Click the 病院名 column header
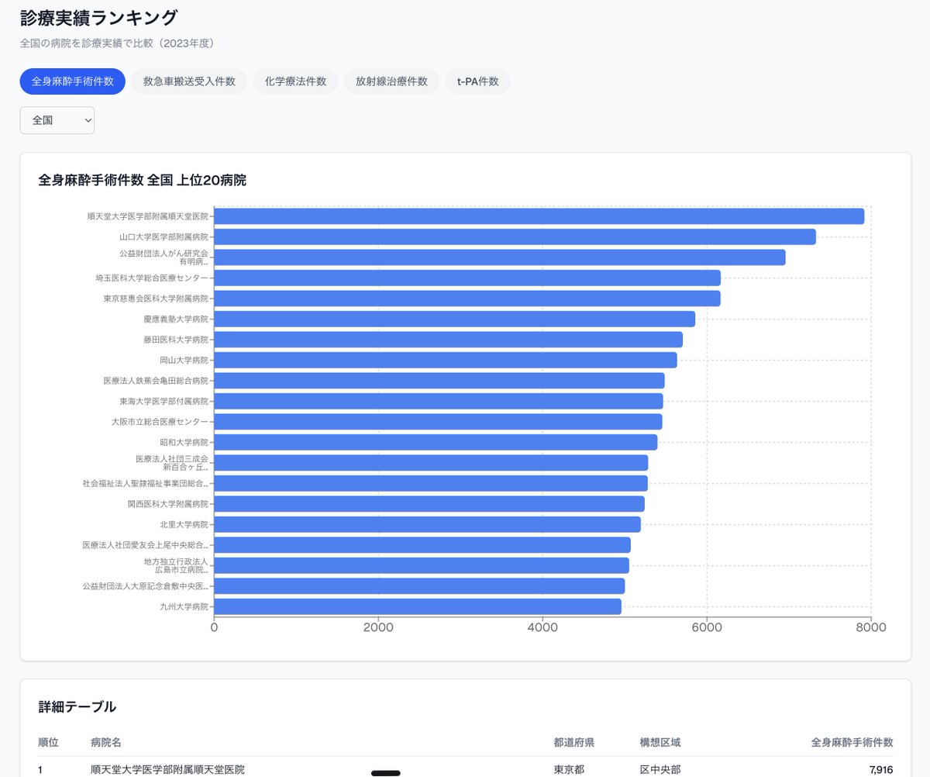930x777 pixels. click(106, 742)
